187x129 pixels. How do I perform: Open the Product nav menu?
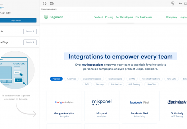pyautogui.click(x=98, y=17)
